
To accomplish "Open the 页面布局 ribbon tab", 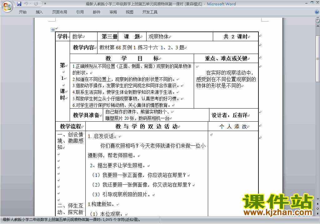I will [60, 12].
